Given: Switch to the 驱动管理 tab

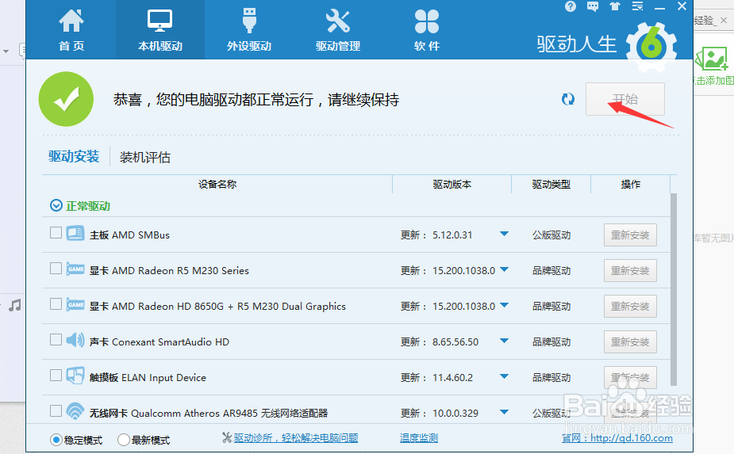Looking at the screenshot, I should pyautogui.click(x=338, y=30).
